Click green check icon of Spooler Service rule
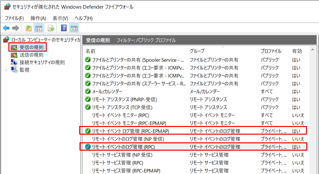This screenshot has height=174, width=319. [x=88, y=60]
